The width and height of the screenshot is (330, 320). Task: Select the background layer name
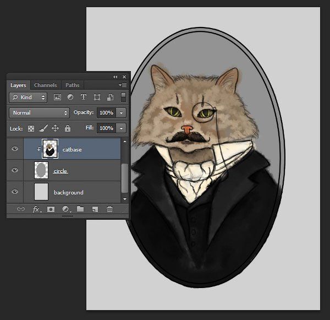[x=69, y=192]
